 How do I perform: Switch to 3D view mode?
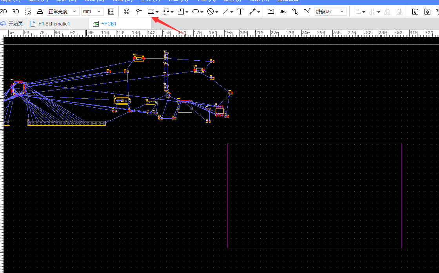click(x=16, y=12)
